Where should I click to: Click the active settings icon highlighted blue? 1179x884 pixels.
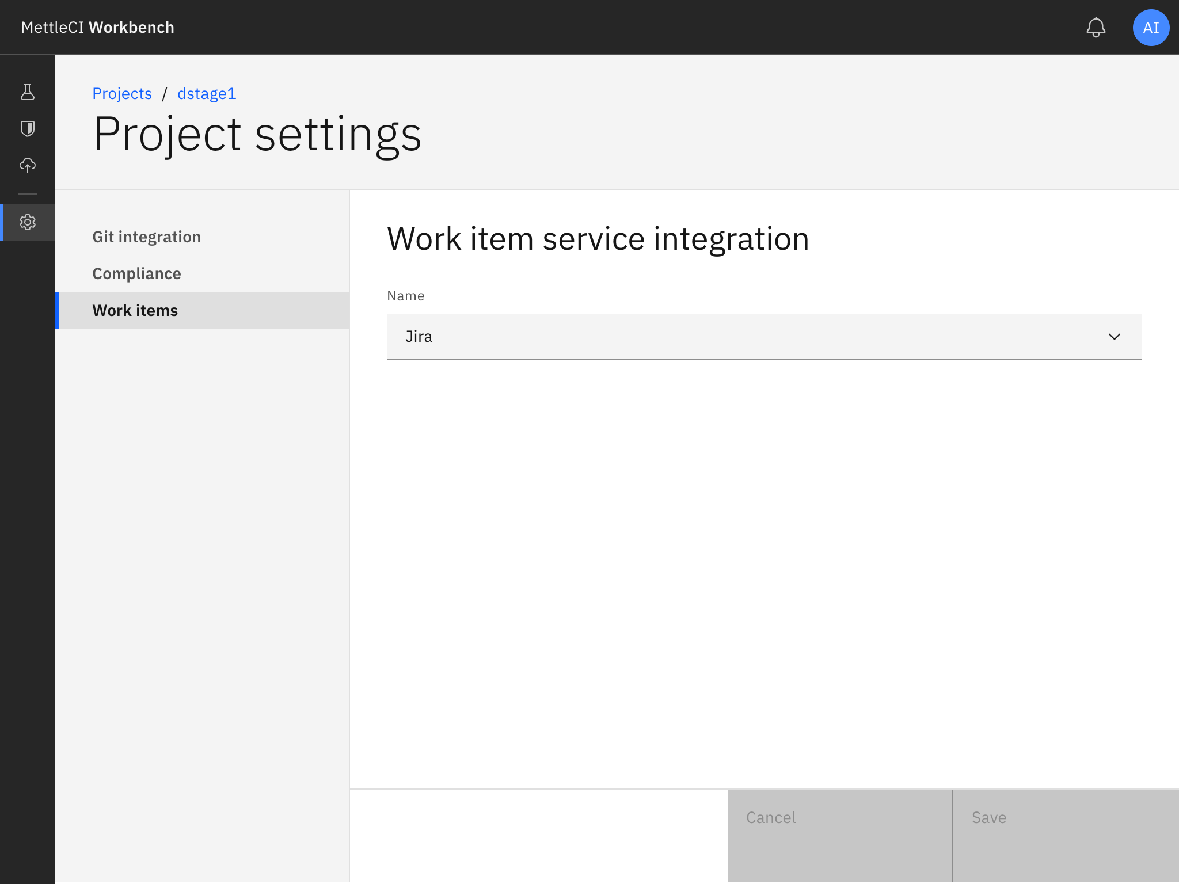pyautogui.click(x=27, y=222)
